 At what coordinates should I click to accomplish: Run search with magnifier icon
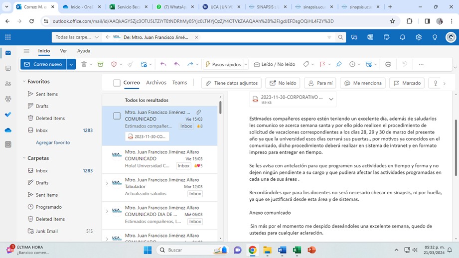point(340,37)
